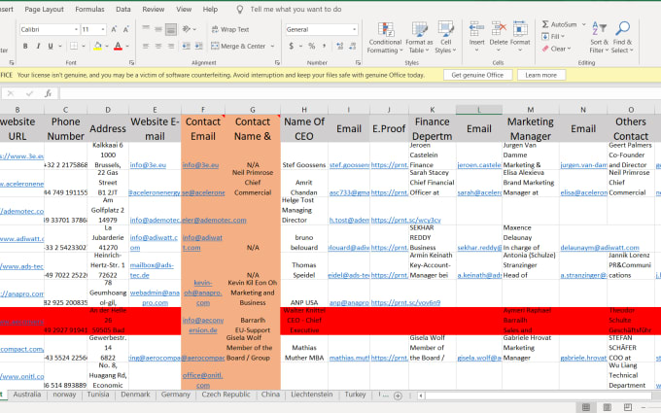Viewport: 661px width, 413px height.
Task: Switch to the Germany sheet
Action: point(175,395)
